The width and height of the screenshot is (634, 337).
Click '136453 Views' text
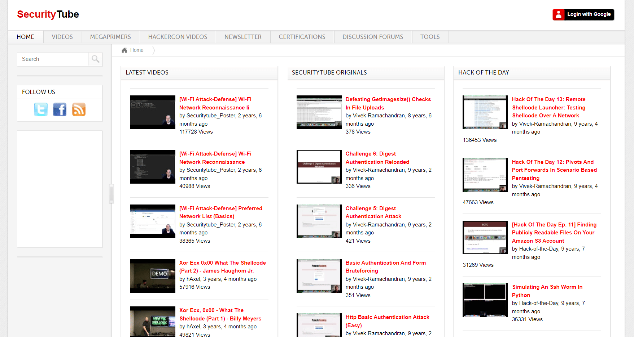pos(480,140)
